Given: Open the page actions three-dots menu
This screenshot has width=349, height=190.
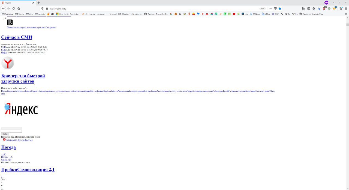Looking at the screenshot, I should coord(271,8).
